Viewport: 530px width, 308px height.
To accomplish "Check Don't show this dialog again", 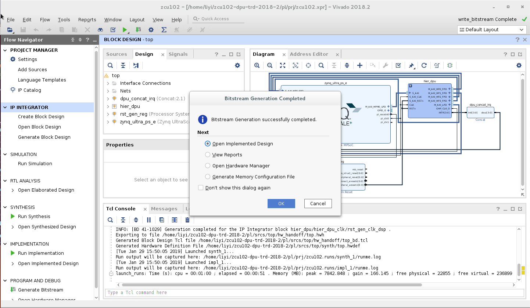I will coord(201,188).
